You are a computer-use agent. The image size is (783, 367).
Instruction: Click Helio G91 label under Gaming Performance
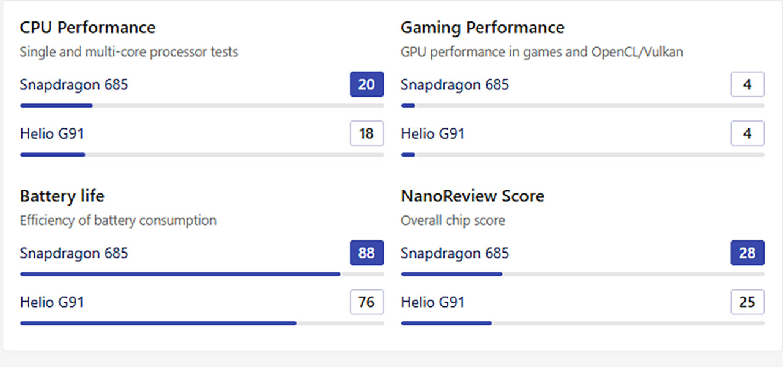pyautogui.click(x=432, y=133)
